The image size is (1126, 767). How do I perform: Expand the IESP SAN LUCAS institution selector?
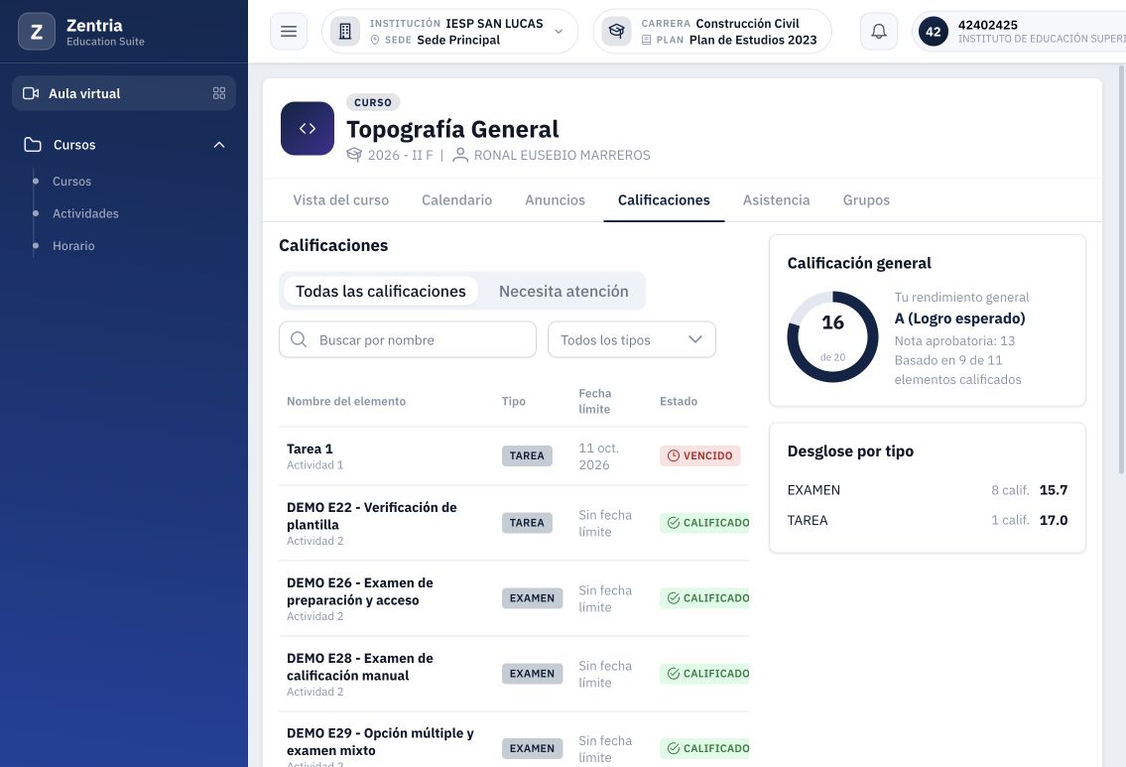point(450,32)
